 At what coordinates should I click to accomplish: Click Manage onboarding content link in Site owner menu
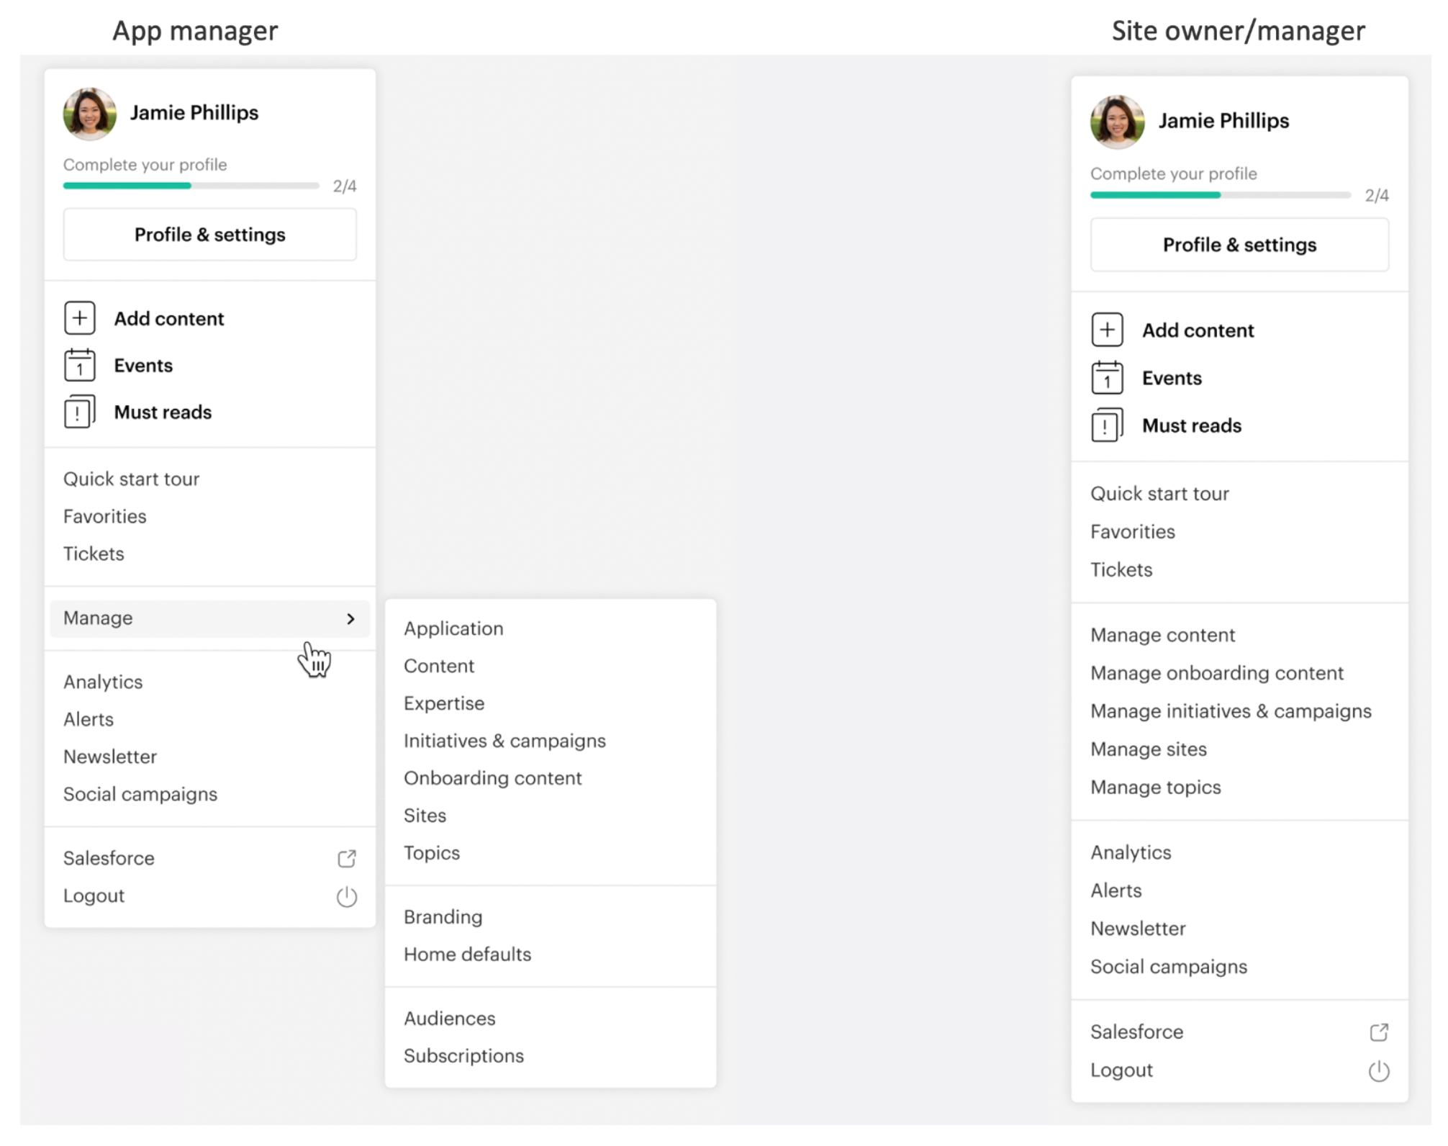point(1216,673)
